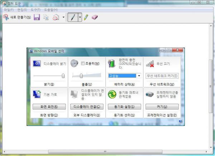
Task: Click the 캡처 도구 title bar icon
Action: (4, 4)
